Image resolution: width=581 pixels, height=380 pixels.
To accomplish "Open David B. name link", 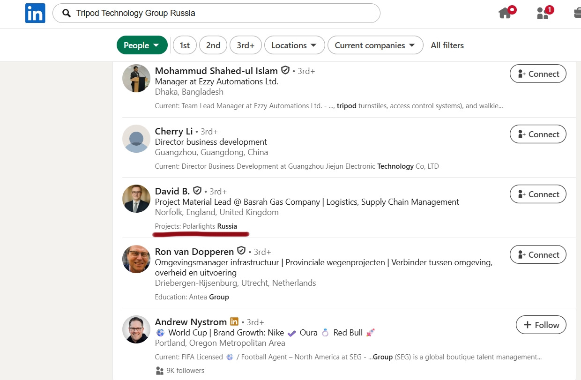I will coord(172,191).
